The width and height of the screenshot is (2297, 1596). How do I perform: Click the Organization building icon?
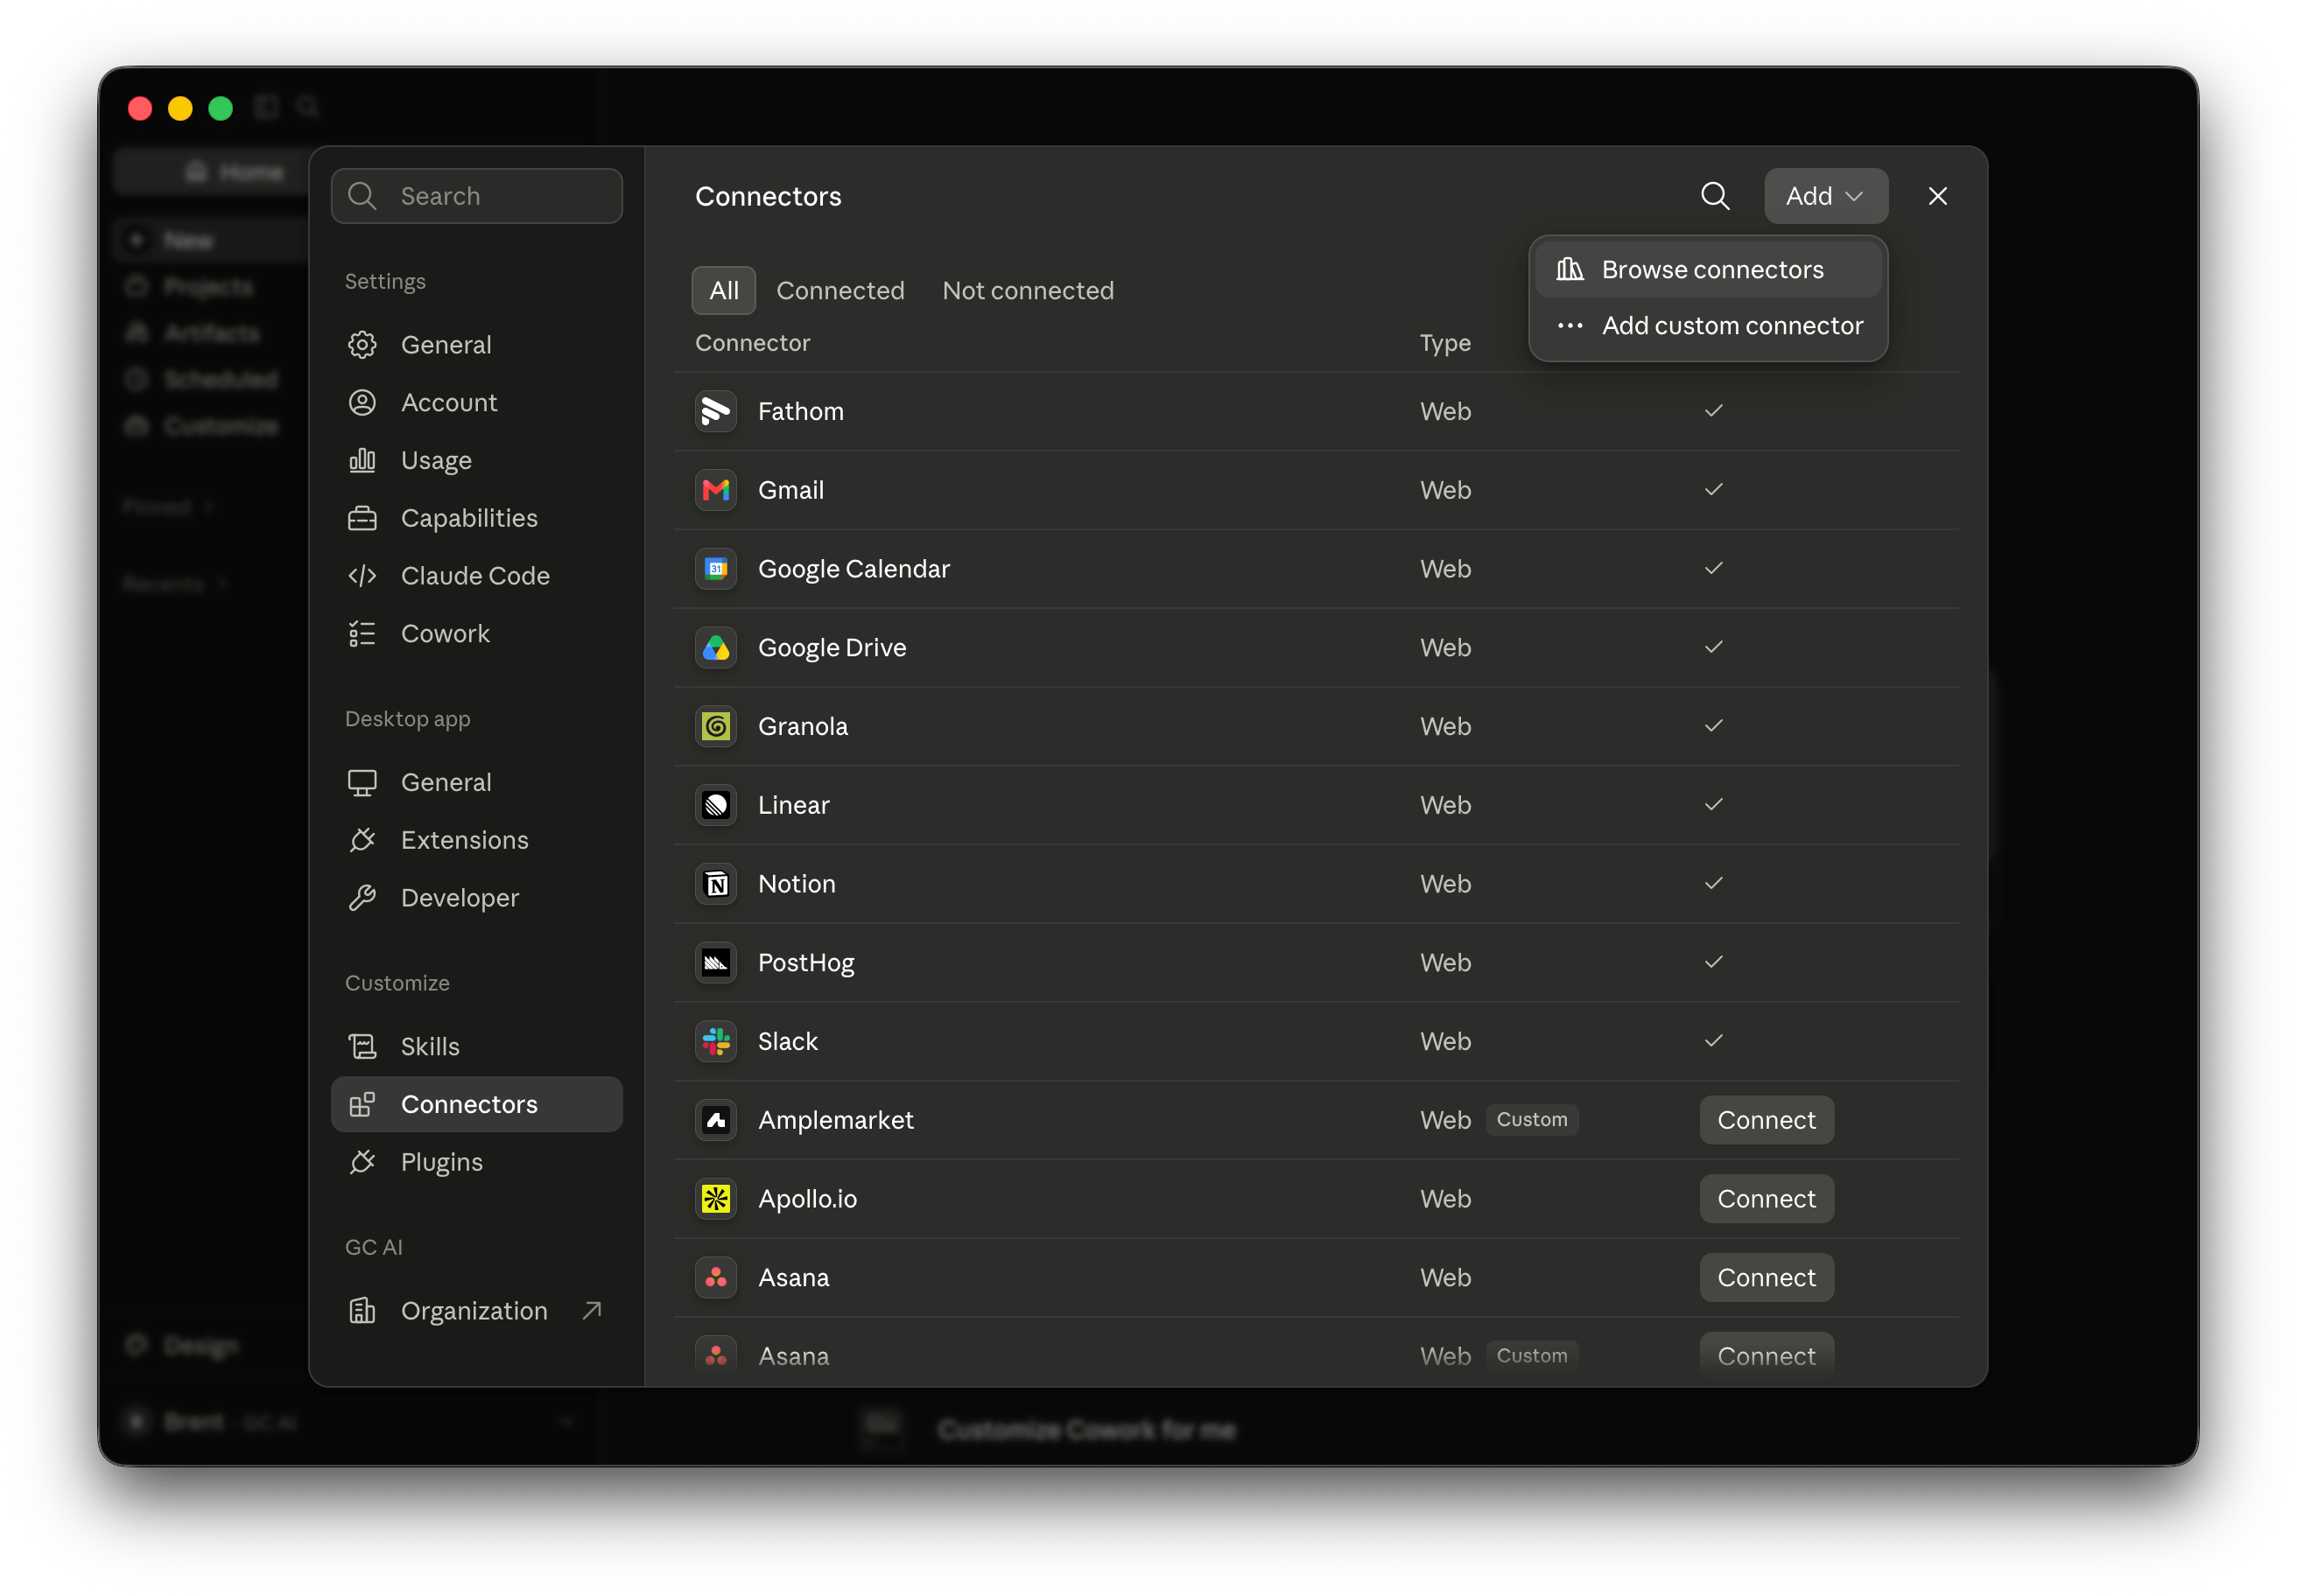tap(362, 1311)
